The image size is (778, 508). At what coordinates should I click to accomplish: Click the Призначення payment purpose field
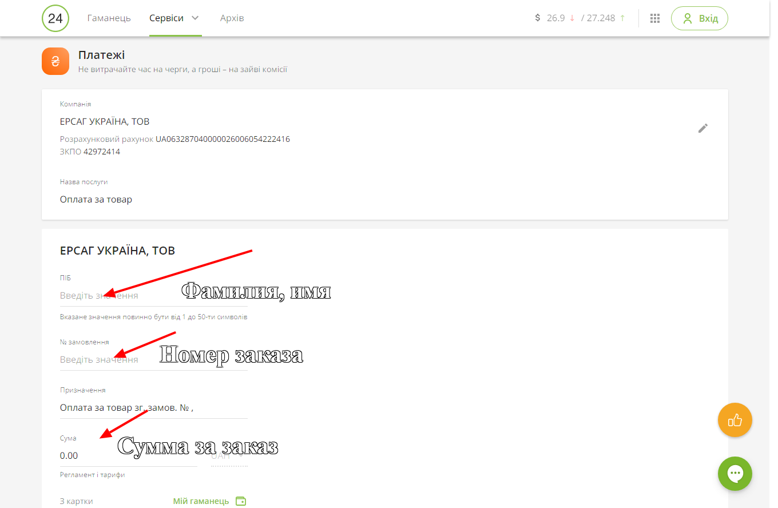coord(154,408)
